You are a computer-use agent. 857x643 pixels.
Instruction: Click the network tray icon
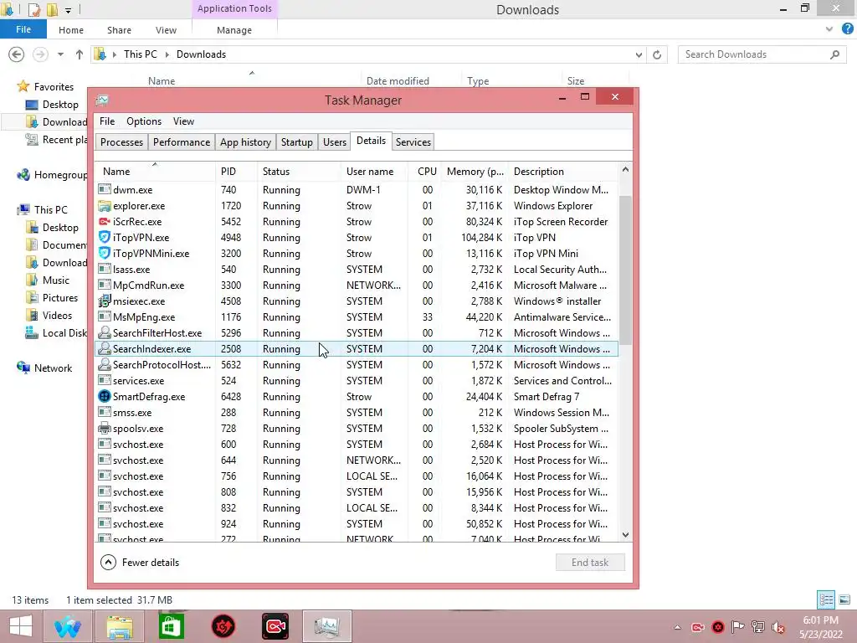click(757, 627)
